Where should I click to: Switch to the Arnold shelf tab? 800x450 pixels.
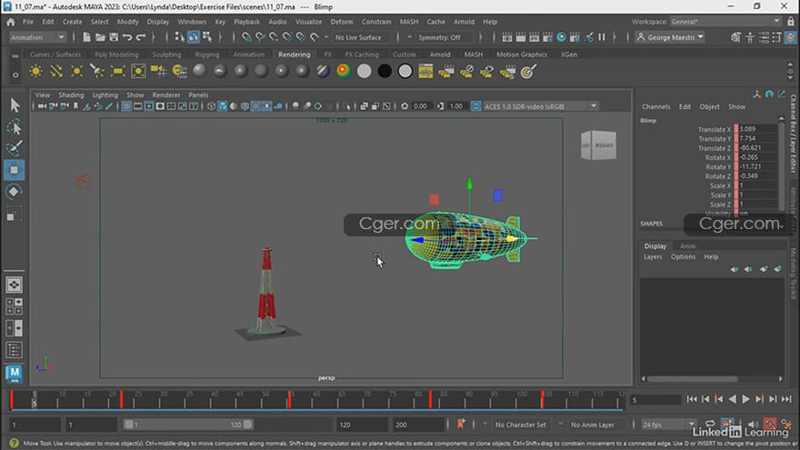[x=440, y=54]
